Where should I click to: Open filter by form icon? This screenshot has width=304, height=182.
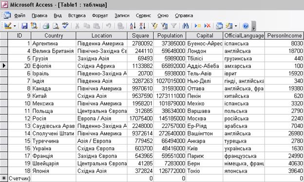[164, 26]
